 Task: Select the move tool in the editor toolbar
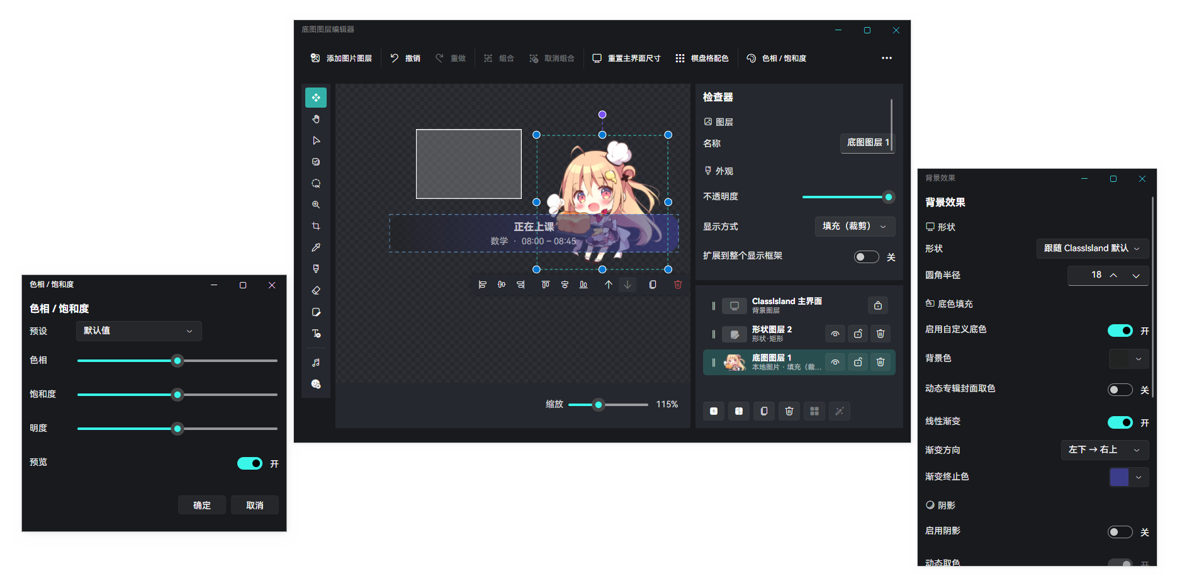click(316, 98)
